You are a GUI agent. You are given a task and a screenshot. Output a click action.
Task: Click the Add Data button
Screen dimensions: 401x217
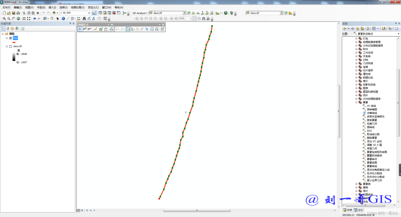[x=54, y=13]
